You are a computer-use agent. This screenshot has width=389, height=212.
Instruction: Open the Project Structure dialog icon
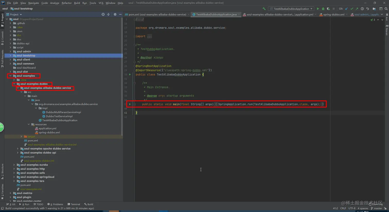pyautogui.click(x=374, y=9)
